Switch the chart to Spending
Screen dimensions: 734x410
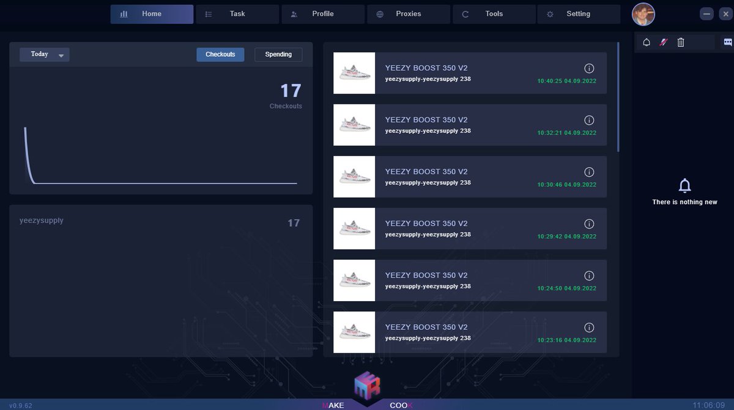coord(278,54)
